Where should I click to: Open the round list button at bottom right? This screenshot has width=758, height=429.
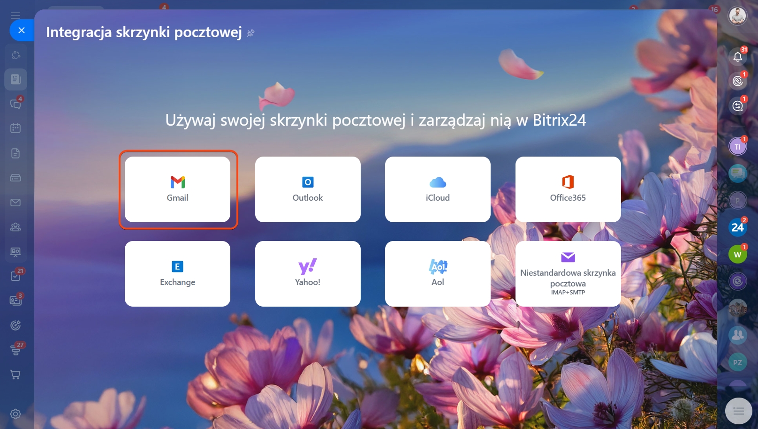(739, 411)
